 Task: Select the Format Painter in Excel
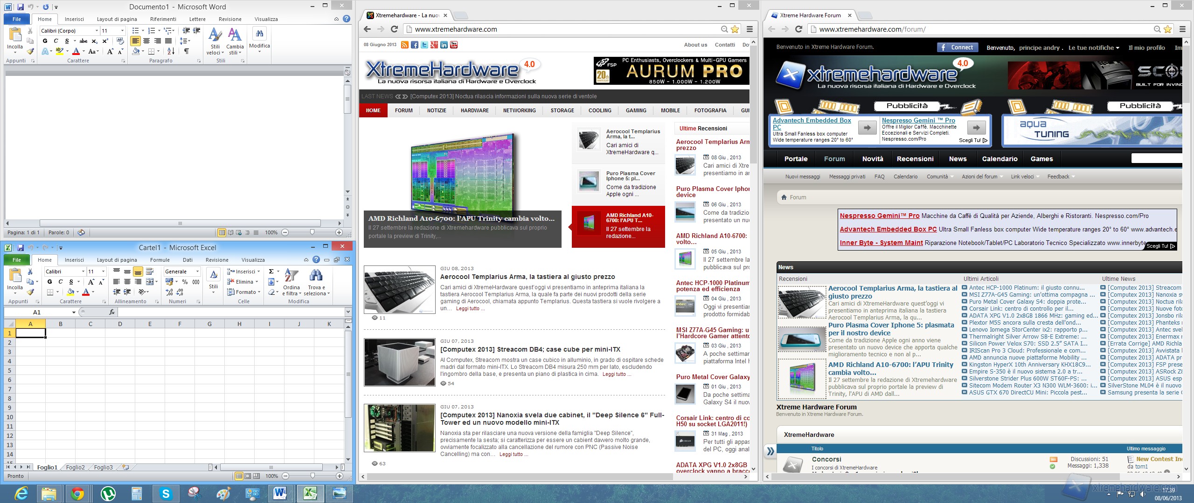point(31,292)
